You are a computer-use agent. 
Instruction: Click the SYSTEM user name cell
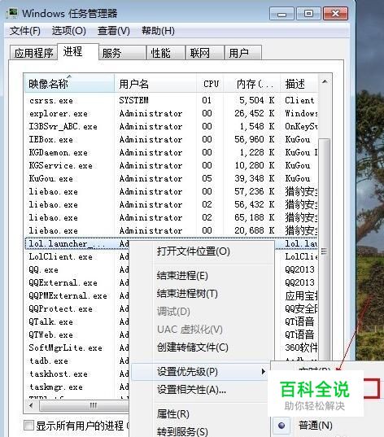coord(133,100)
